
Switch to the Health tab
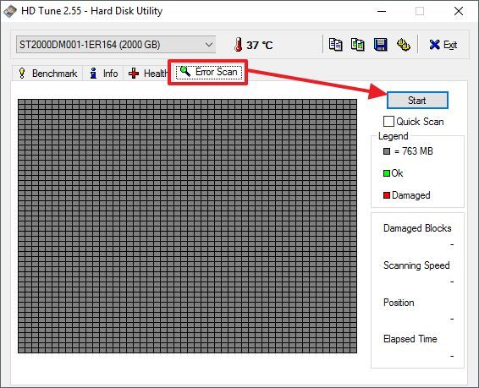pos(147,74)
